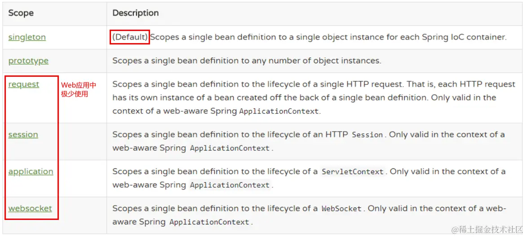The width and height of the screenshot is (526, 237).
Task: Click ApplicationContext in the websocket row
Action: [209, 222]
